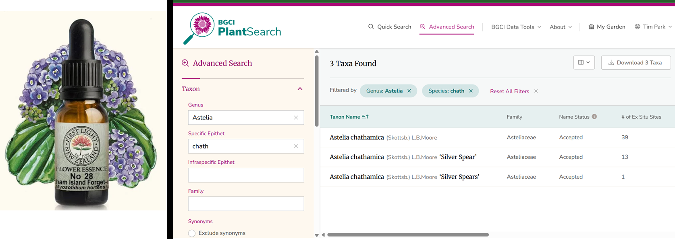Switch to Quick Search

tap(390, 27)
